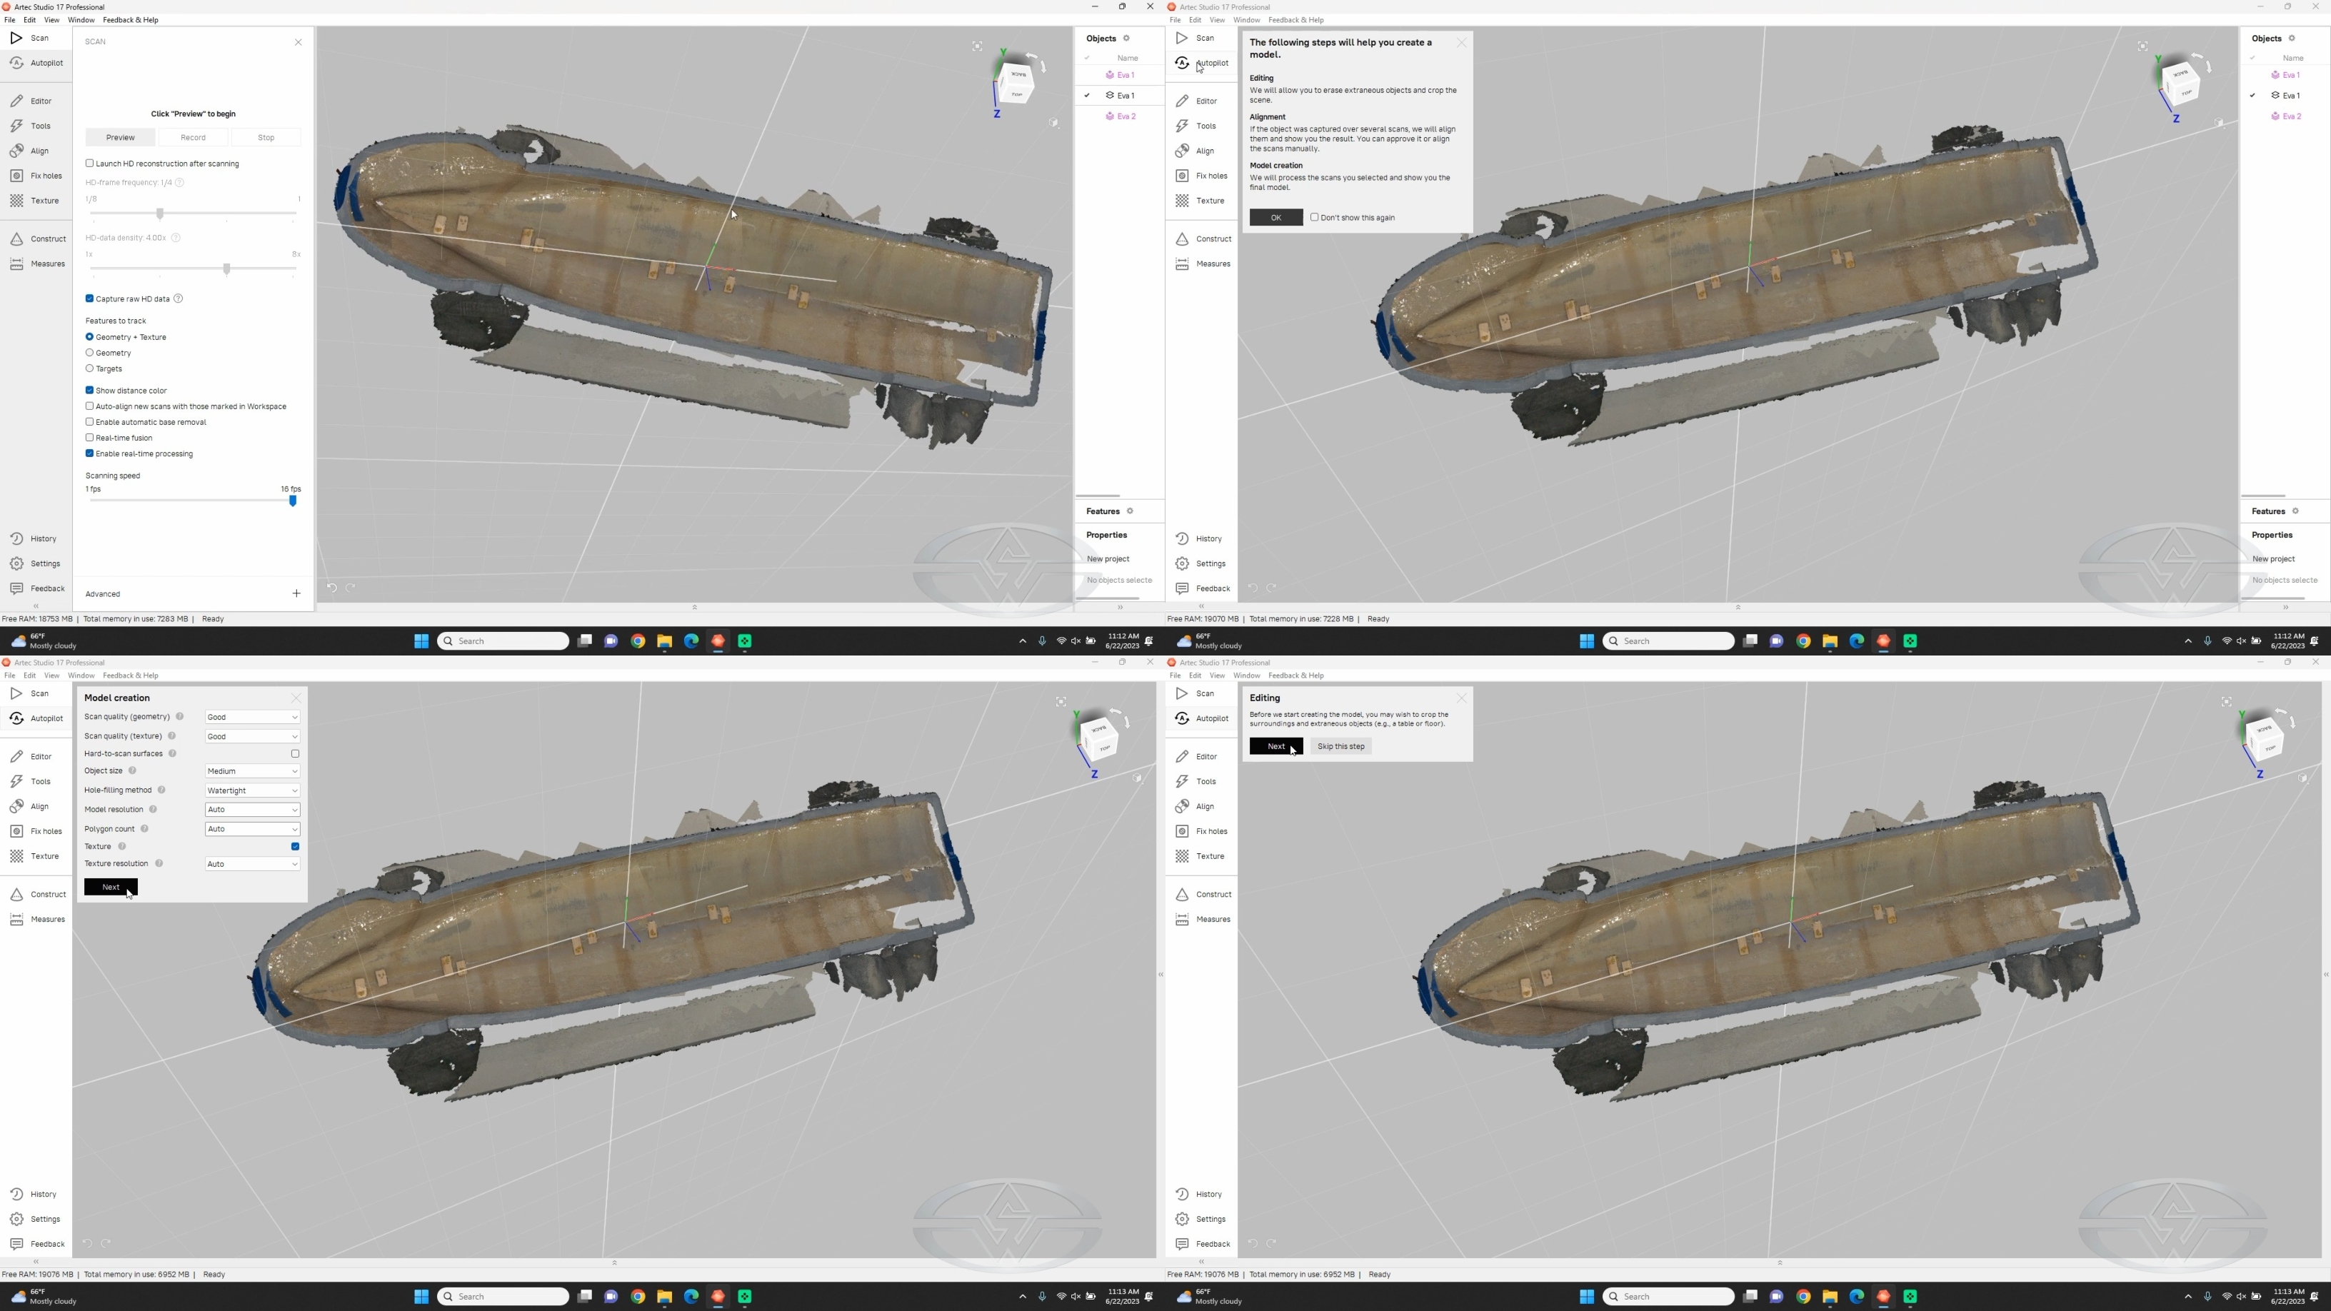Uncheck Capture raw HD data
The image size is (2331, 1311).
(89, 298)
